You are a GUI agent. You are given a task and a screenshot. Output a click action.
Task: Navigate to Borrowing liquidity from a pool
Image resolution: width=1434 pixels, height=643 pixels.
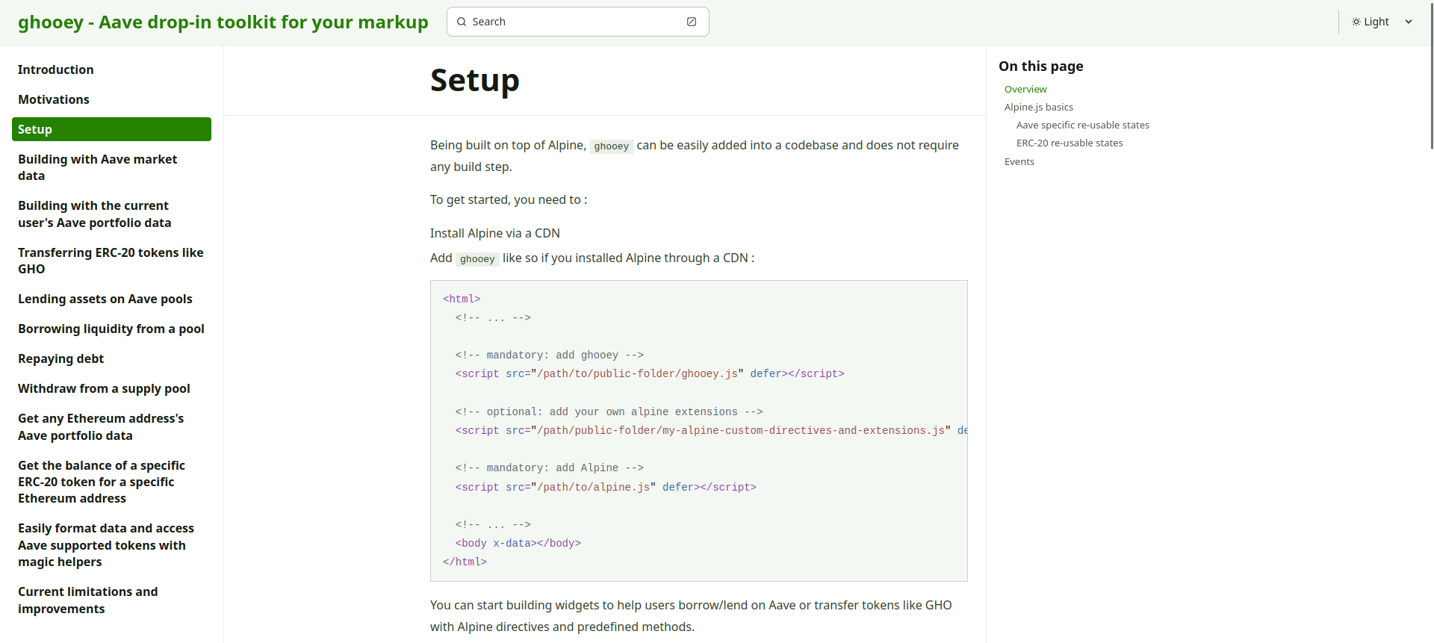coord(111,329)
